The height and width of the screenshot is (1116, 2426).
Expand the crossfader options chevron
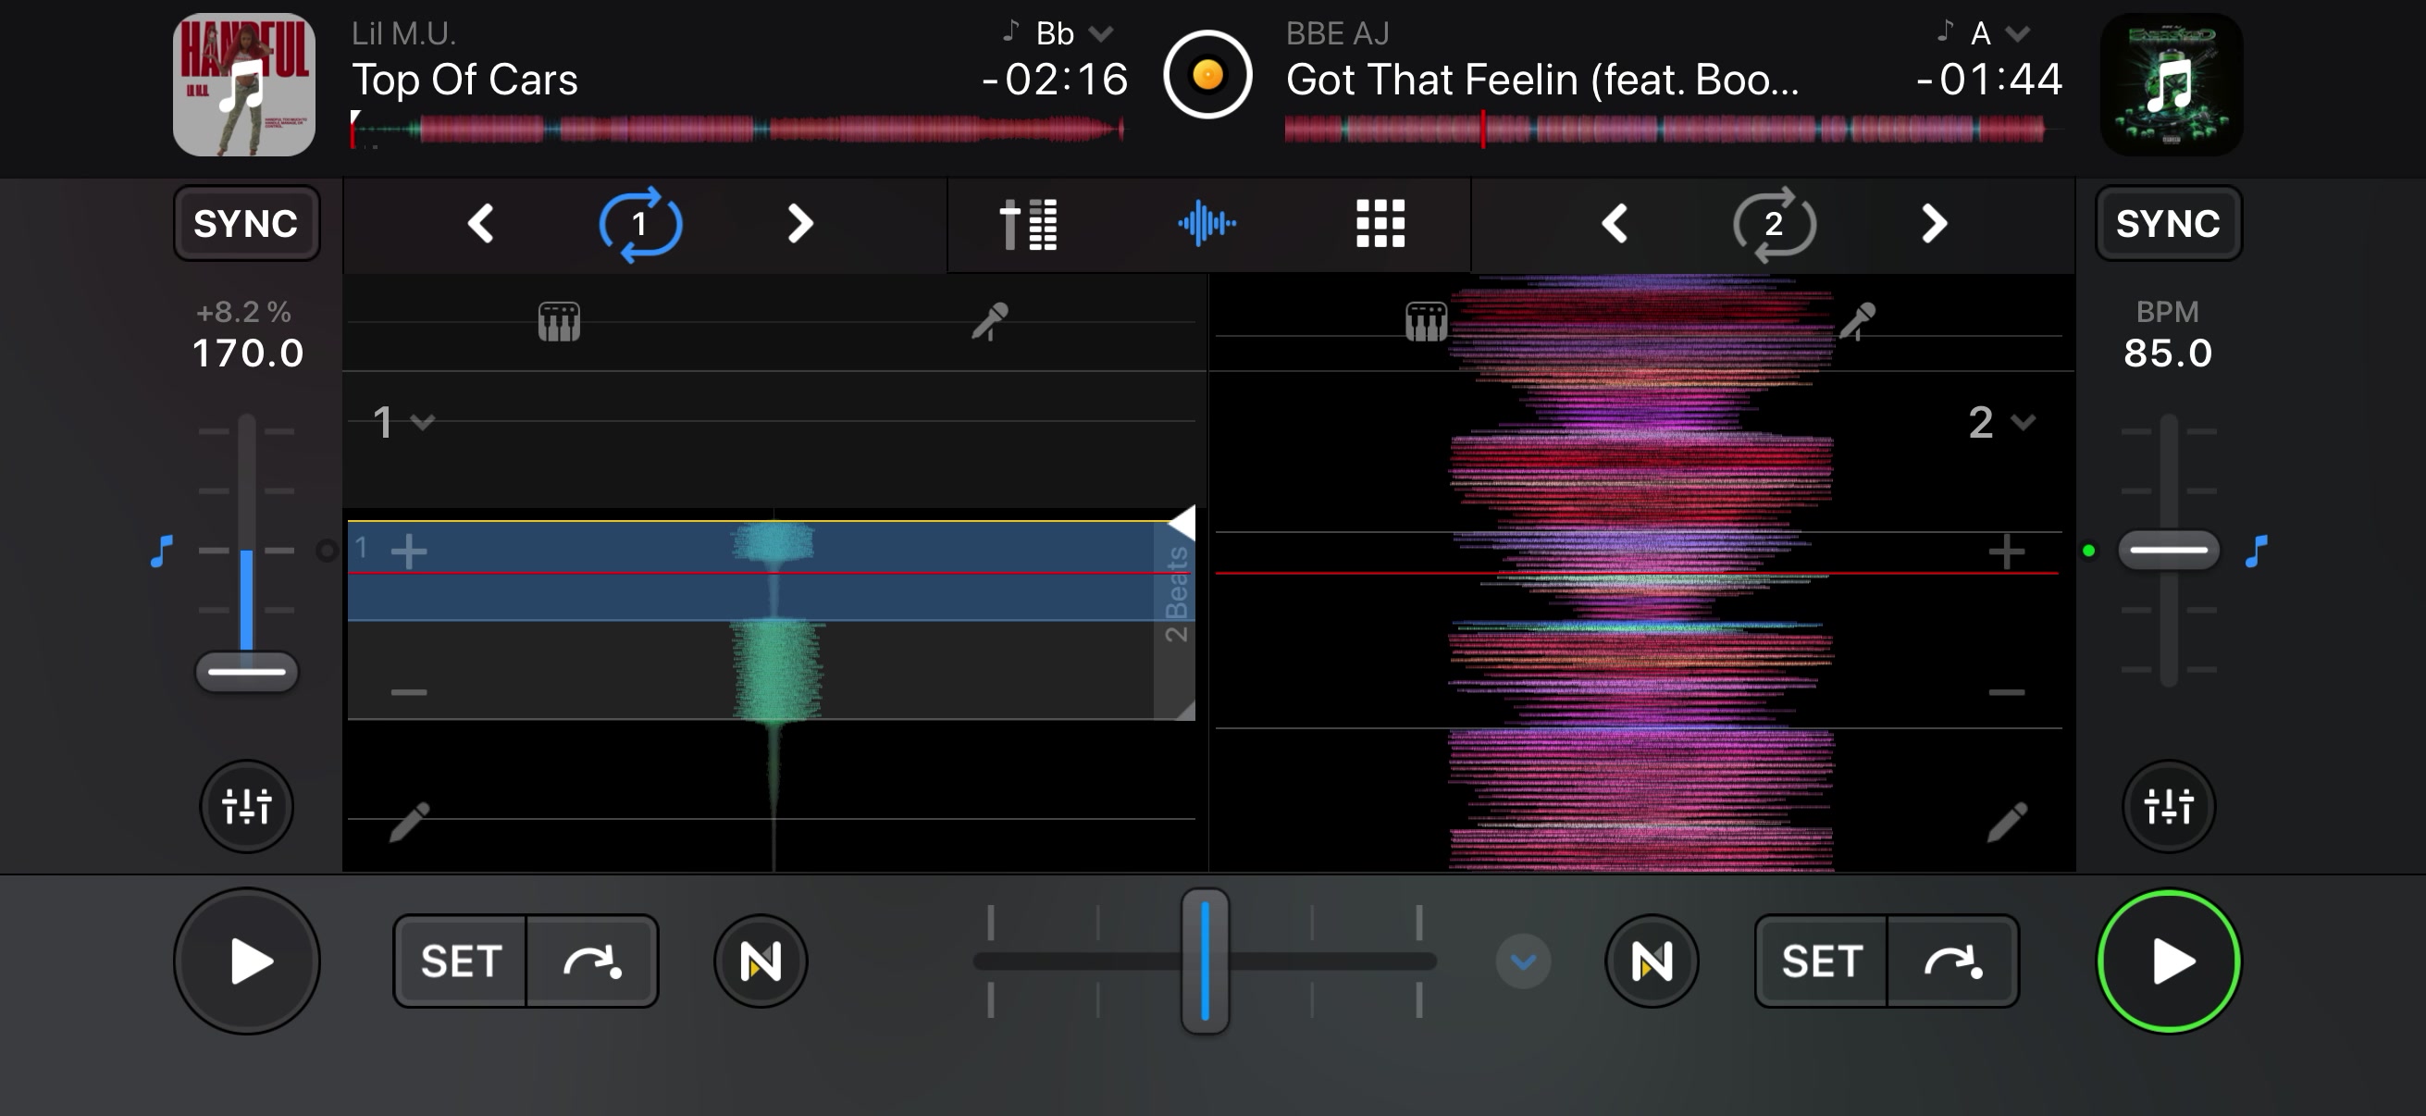(x=1523, y=961)
